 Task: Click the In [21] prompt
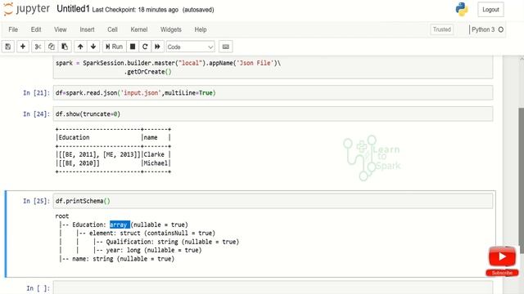36,93
